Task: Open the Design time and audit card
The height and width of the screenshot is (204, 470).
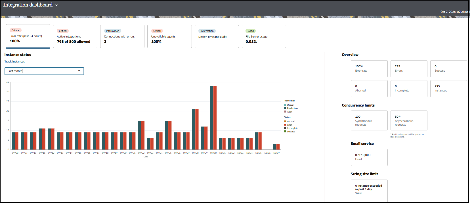Action: click(217, 36)
